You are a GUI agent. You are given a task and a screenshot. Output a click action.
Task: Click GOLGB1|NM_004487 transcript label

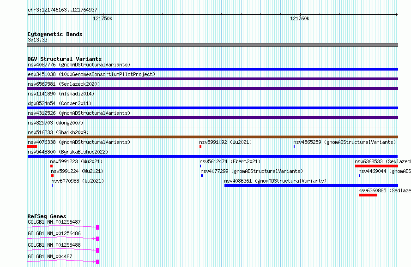point(50,256)
